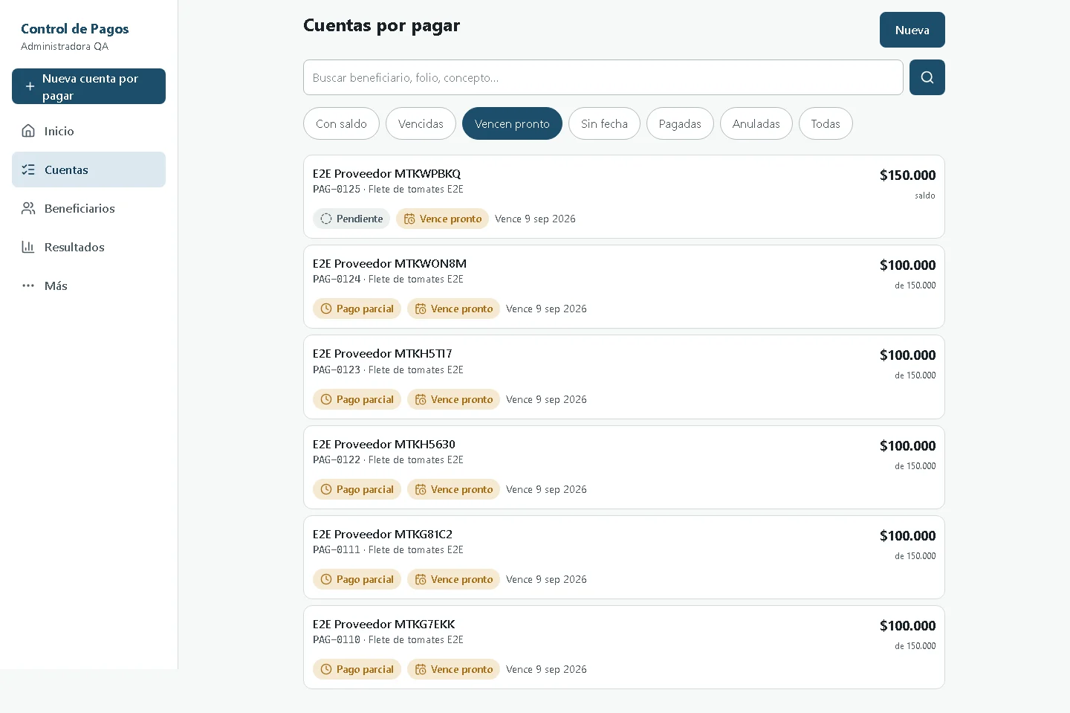Open account E2E Proveedor MTKG81C2
Viewport: 1070px width, 713px height.
[624, 558]
